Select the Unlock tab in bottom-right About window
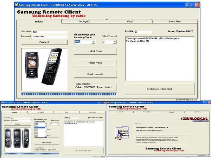The image size is (211, 158). (x=121, y=112)
